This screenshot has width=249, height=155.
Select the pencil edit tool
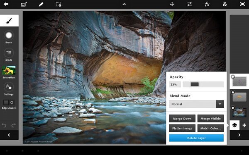(x=41, y=4)
